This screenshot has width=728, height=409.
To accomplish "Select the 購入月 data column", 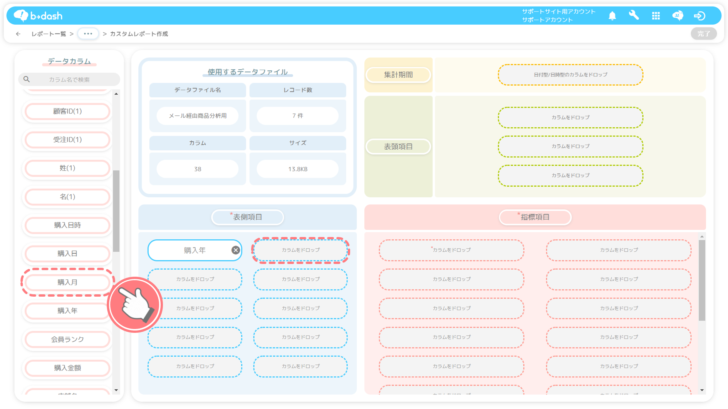I will pos(67,282).
